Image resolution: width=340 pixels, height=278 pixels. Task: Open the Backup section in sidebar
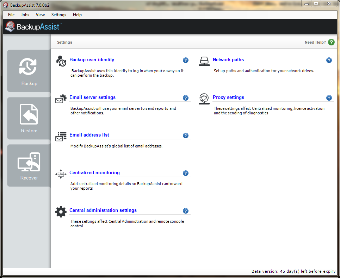(x=29, y=71)
